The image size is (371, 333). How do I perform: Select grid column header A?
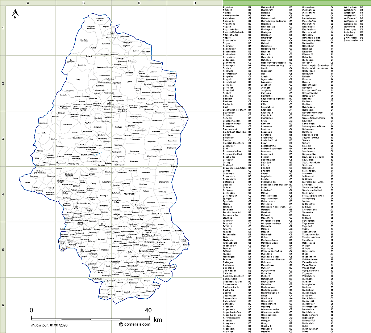[x=28, y=3]
